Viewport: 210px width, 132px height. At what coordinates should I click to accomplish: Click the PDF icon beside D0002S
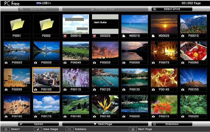[94, 36]
